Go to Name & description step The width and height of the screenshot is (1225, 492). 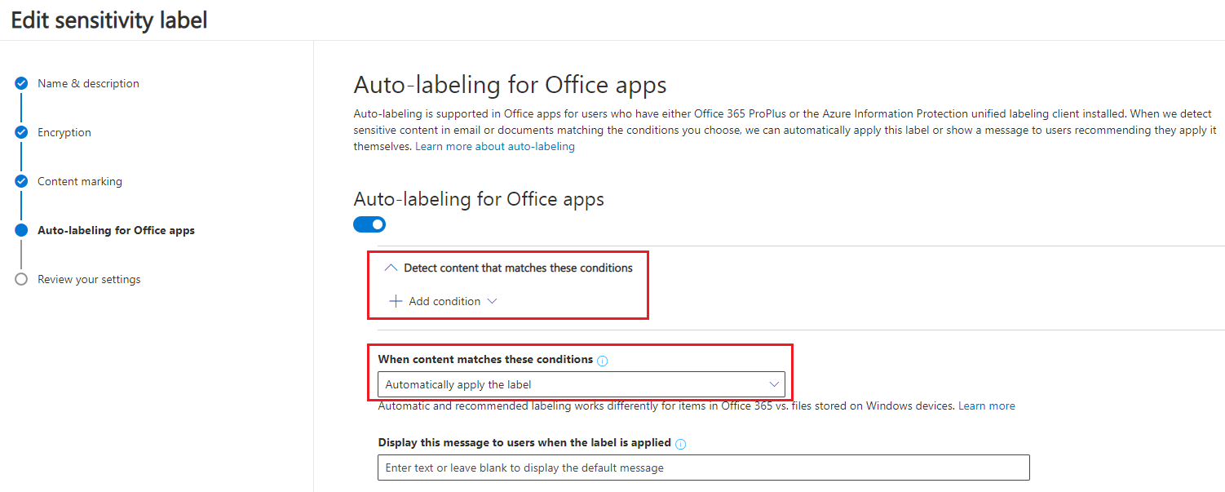pyautogui.click(x=88, y=83)
